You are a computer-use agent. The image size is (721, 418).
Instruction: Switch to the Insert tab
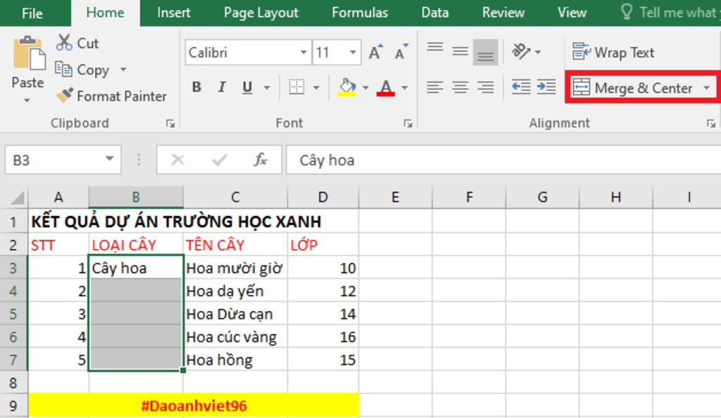click(173, 13)
